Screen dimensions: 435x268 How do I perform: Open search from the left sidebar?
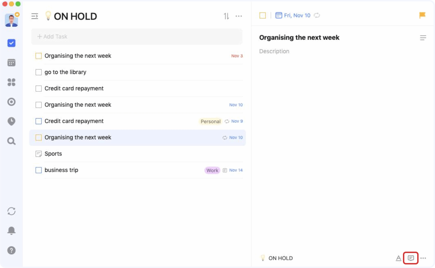(x=11, y=141)
